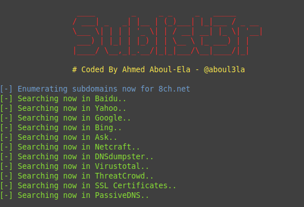Viewport: 304px width, 207px height.
Task: Click the Sublist3r ASCII art banner
Action: pos(167,36)
